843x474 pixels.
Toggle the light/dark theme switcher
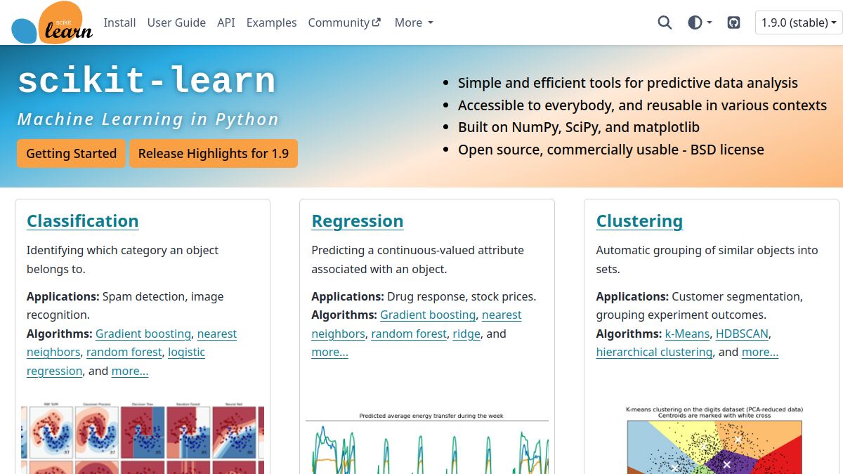(x=700, y=22)
